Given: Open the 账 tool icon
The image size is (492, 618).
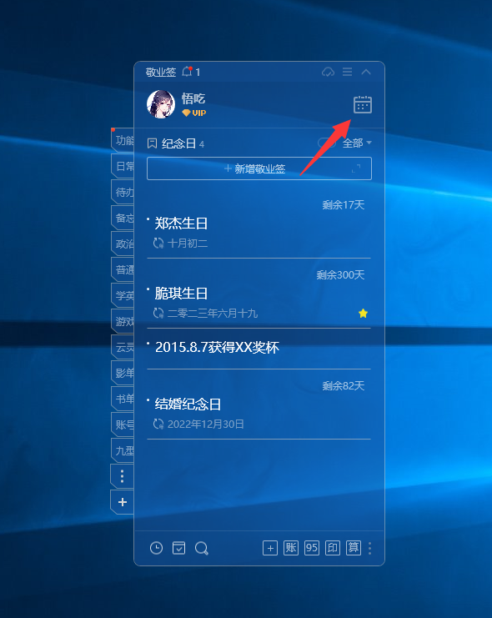Looking at the screenshot, I should tap(291, 548).
